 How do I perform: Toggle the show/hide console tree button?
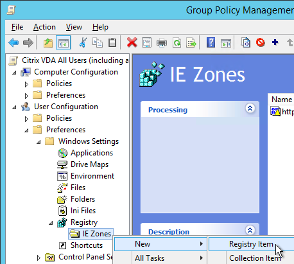coord(64,42)
